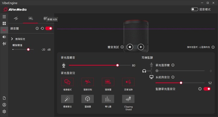Click the Clipping Shield label
The height and width of the screenshot is (117, 218).
(128, 108)
